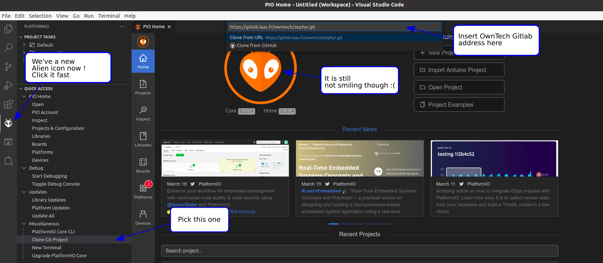This screenshot has width=603, height=263.
Task: Select Inspect item in Quick Access tree
Action: click(x=39, y=120)
